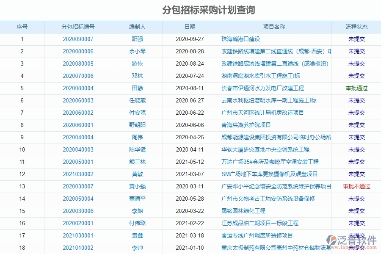Click 审批通过 status on the 长春市伊通河 row
381x254 pixels.
[x=357, y=88]
